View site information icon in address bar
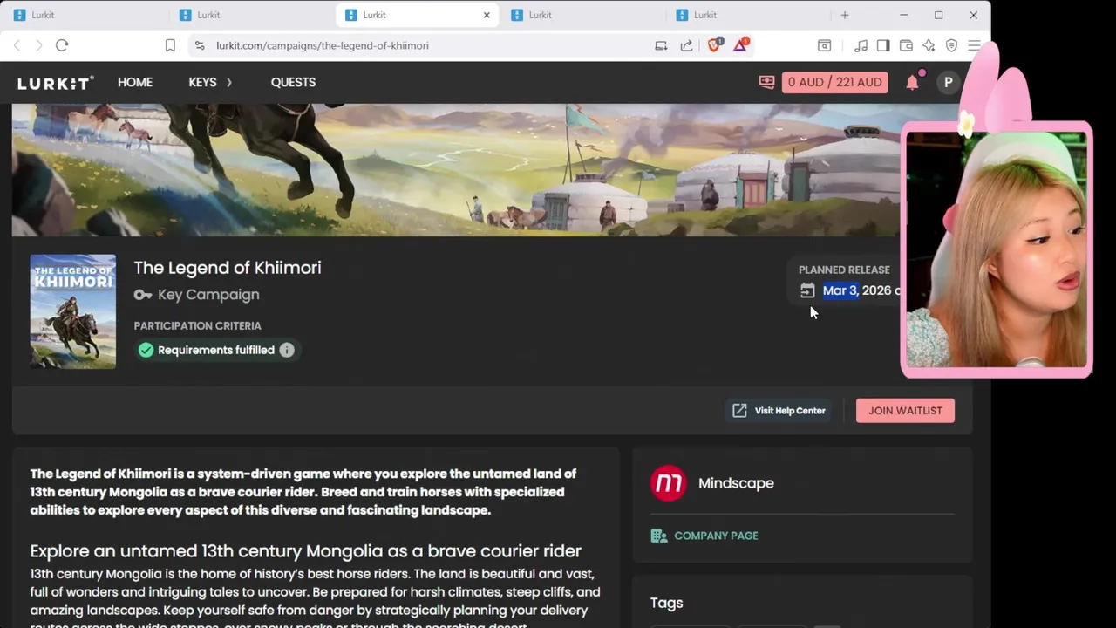Image resolution: width=1116 pixels, height=628 pixels. pos(200,45)
